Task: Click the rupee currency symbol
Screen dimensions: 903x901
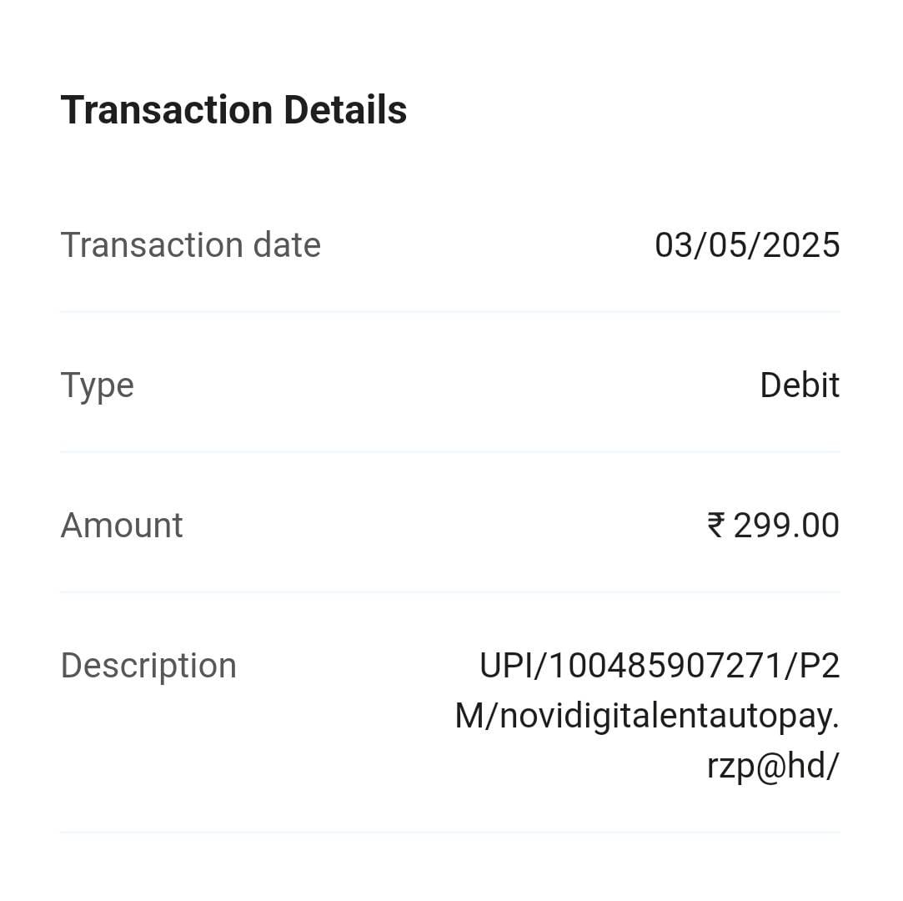Action: click(715, 526)
